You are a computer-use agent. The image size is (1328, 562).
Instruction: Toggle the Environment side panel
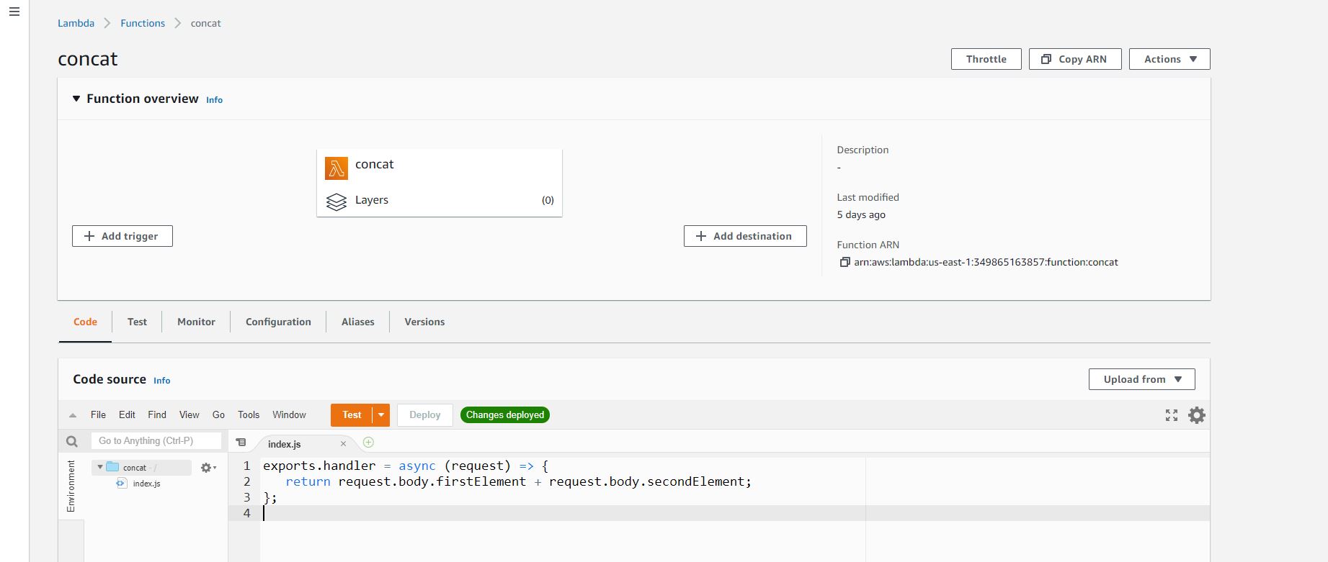tap(71, 486)
